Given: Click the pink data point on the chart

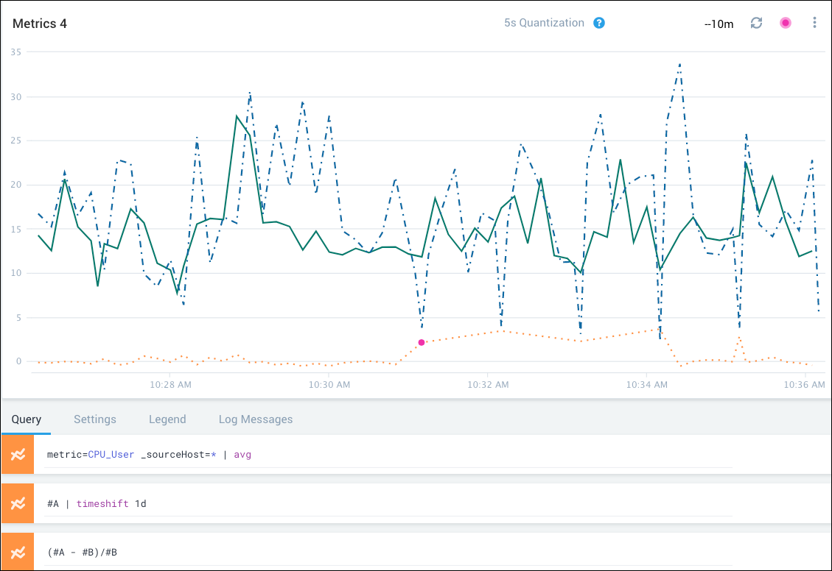Looking at the screenshot, I should [x=422, y=342].
